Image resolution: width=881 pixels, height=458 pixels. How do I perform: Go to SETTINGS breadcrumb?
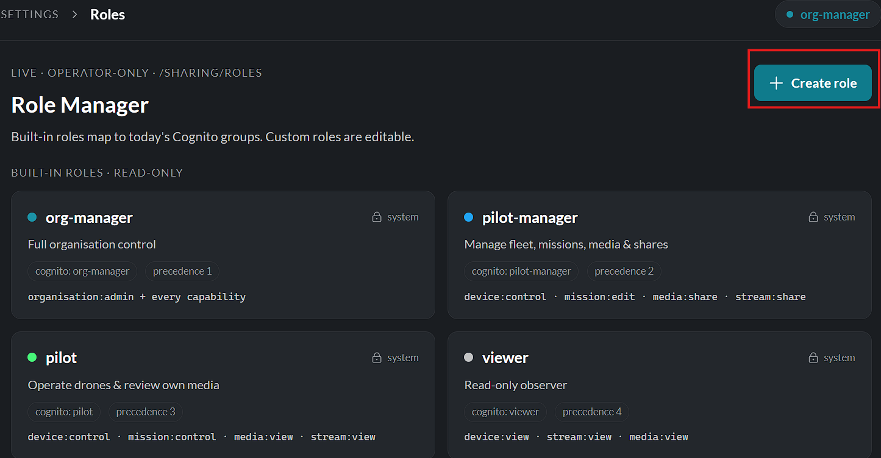pos(29,14)
